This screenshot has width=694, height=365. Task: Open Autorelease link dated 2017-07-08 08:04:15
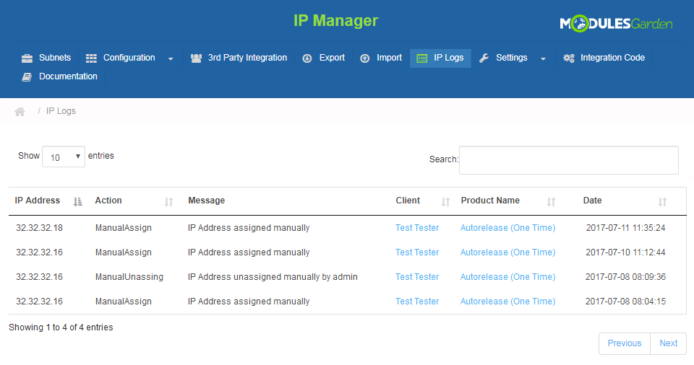point(507,302)
